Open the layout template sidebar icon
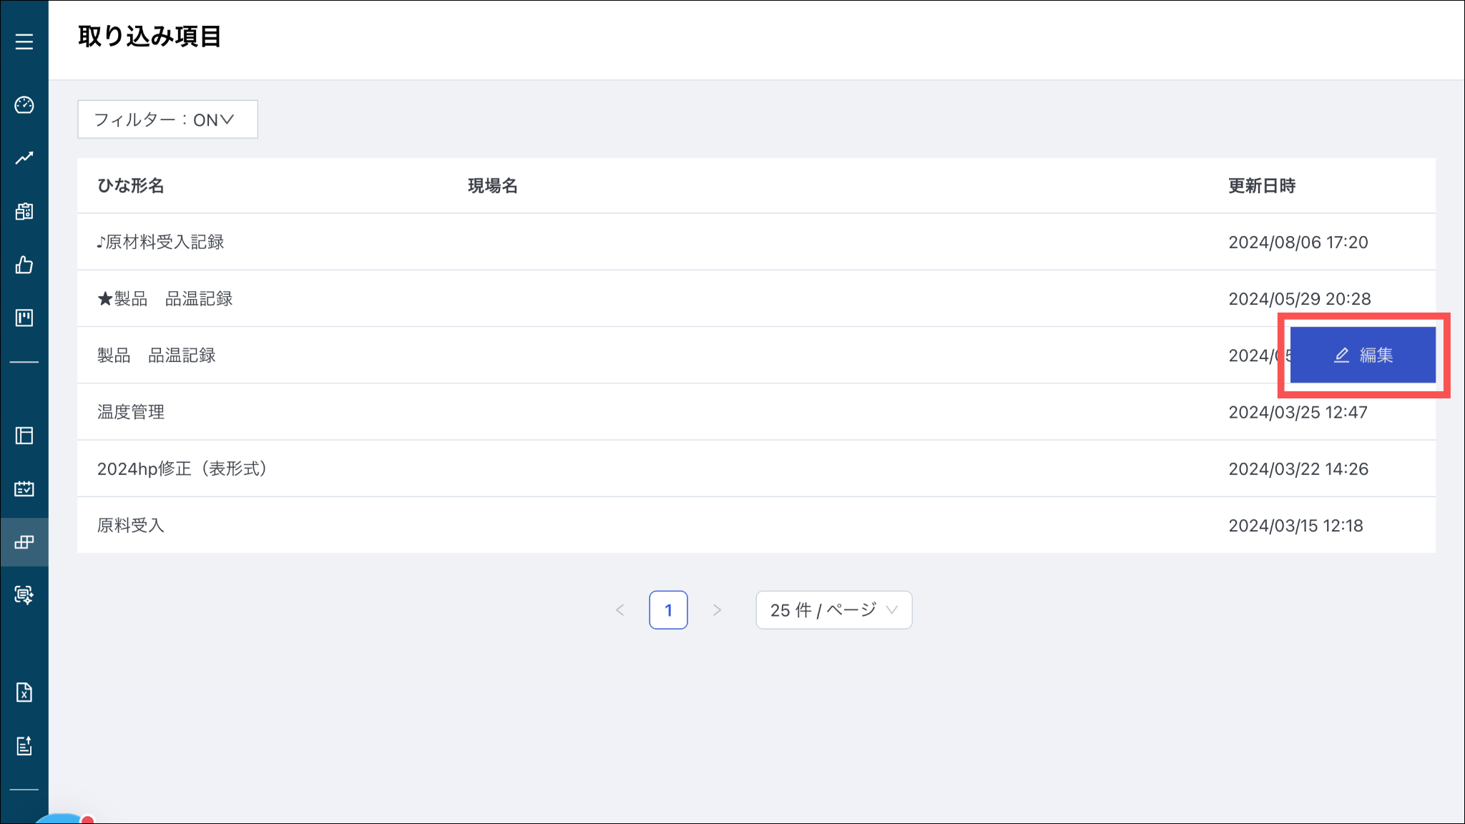The width and height of the screenshot is (1465, 824). (x=24, y=436)
